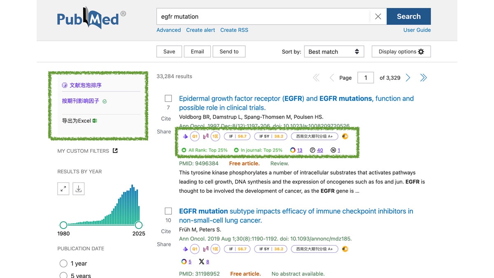Click Save in the results toolbar
Image resolution: width=494 pixels, height=278 pixels.
(169, 51)
